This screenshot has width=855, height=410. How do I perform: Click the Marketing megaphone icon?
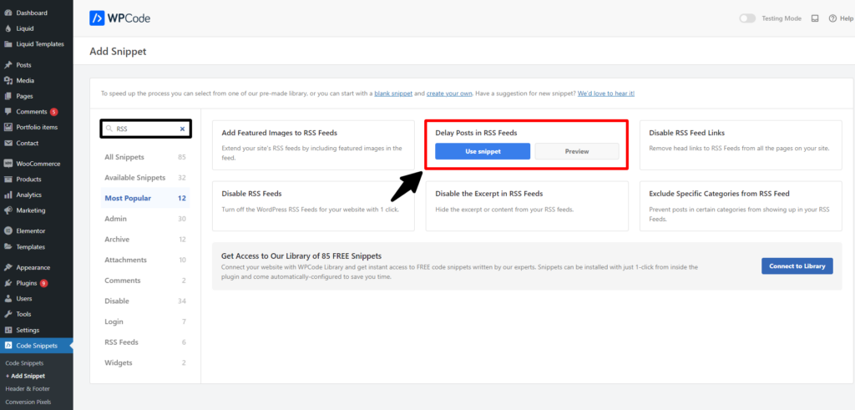[x=8, y=210]
